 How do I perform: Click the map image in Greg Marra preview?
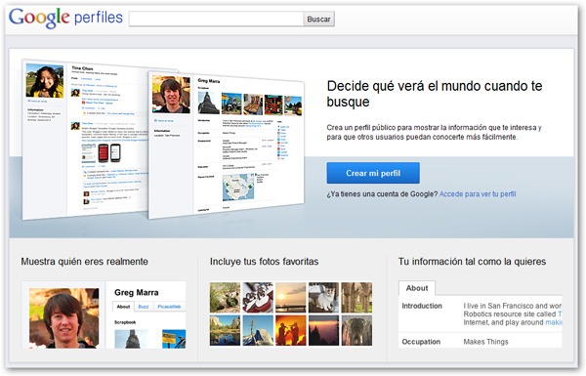tap(238, 188)
